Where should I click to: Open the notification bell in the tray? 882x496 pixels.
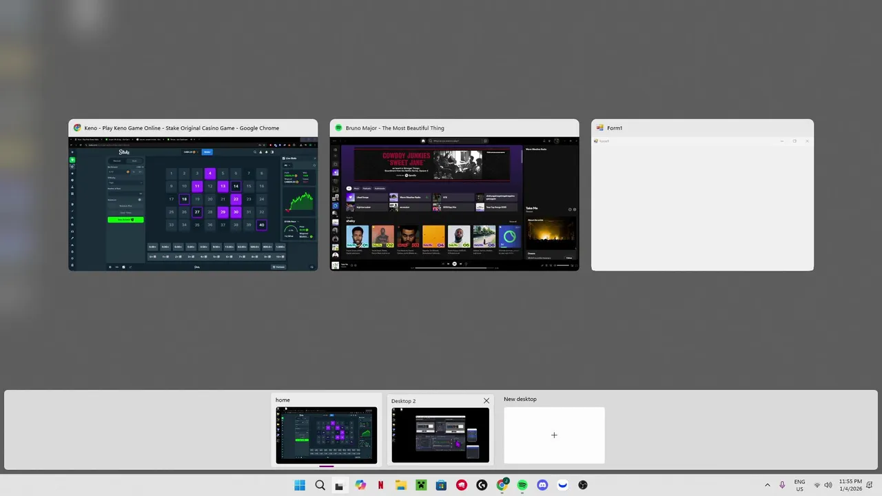(x=871, y=485)
